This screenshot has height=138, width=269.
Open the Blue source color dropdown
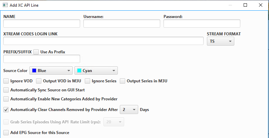[51, 71]
